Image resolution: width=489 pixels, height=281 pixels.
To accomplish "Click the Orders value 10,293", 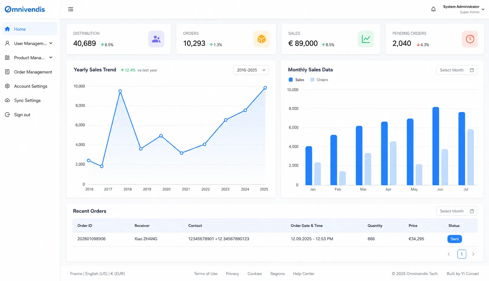I will point(194,43).
